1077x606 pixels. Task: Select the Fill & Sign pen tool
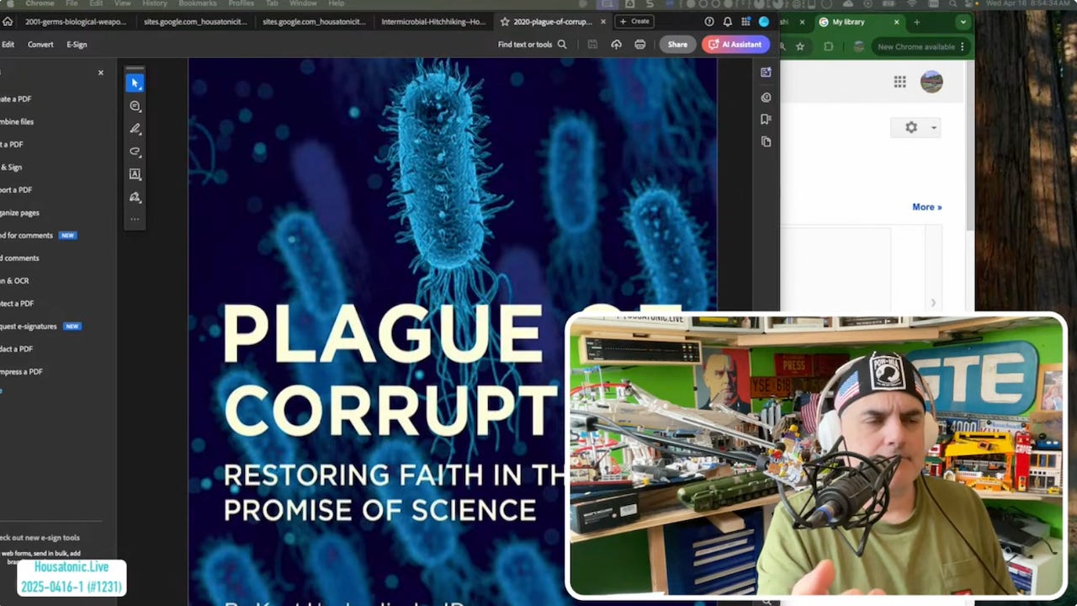(135, 197)
